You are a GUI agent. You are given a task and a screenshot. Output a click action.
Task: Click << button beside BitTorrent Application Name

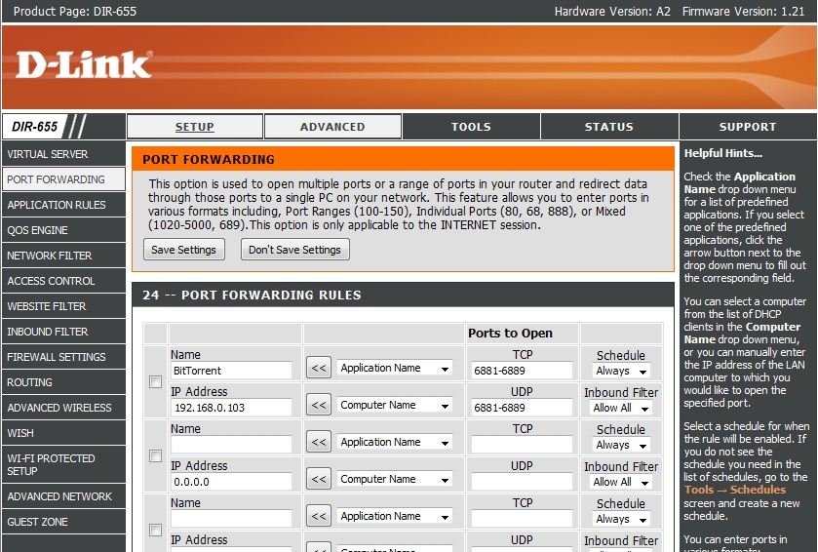pyautogui.click(x=319, y=368)
